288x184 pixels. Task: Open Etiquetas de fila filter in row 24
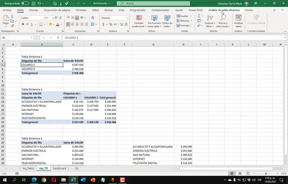(x=61, y=143)
